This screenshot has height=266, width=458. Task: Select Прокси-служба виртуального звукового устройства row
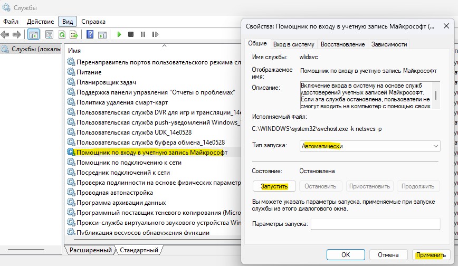click(x=154, y=222)
